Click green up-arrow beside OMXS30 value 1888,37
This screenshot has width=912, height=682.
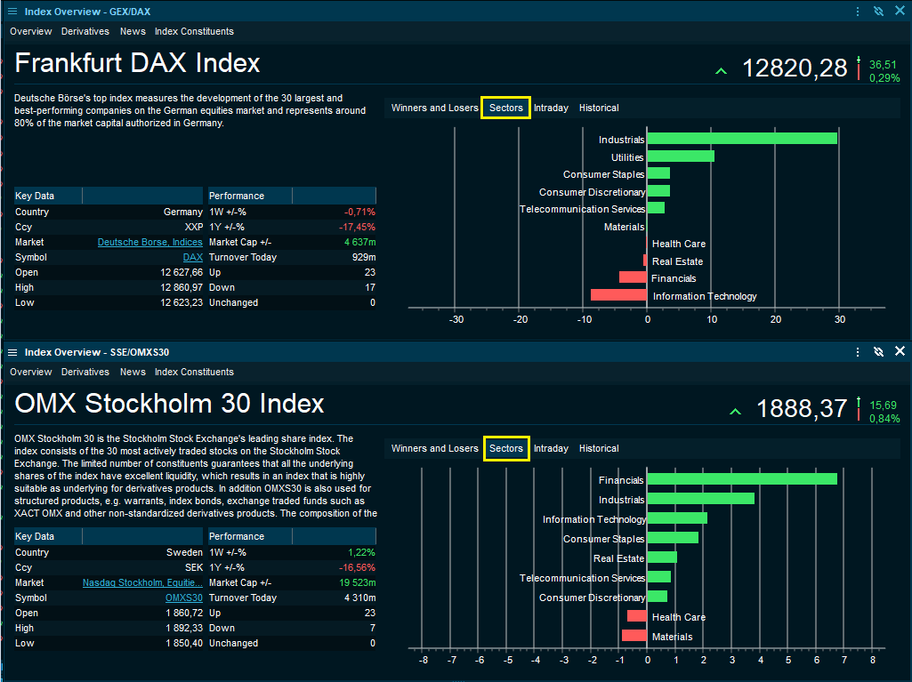pyautogui.click(x=735, y=411)
